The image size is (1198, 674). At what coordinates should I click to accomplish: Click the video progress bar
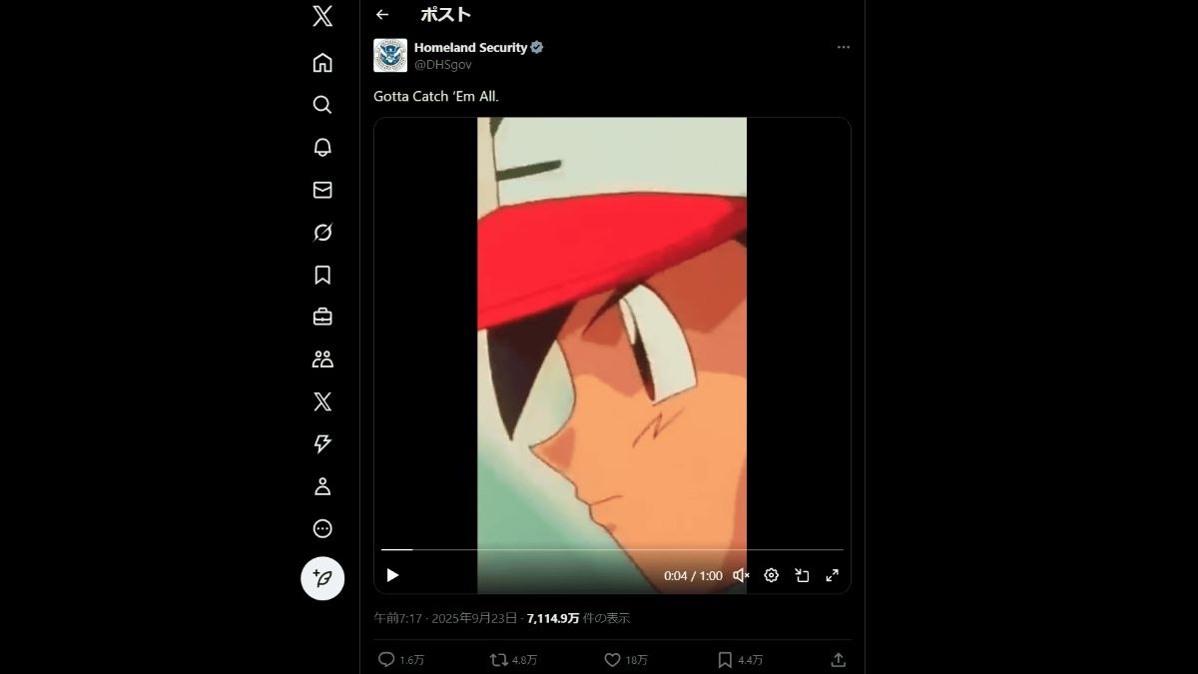(612, 549)
